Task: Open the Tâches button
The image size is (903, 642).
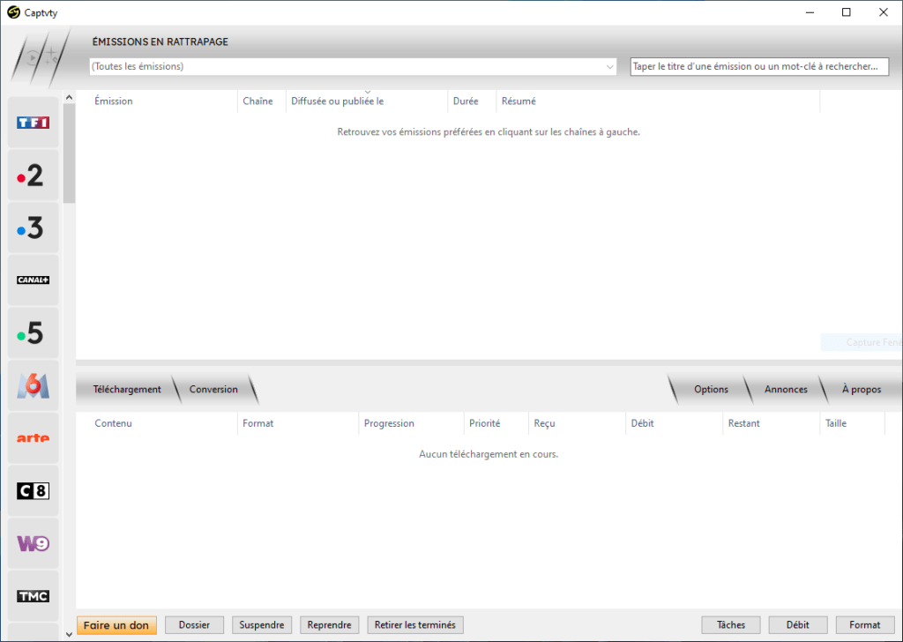Action: click(731, 624)
